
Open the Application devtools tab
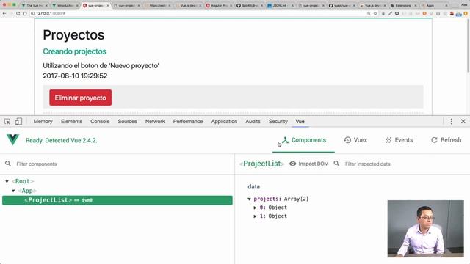pyautogui.click(x=224, y=121)
